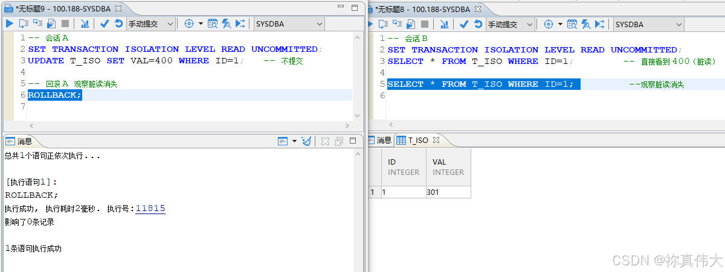Roll back transaction via 无标题8 toolbar icon
725x272 pixels.
(x=478, y=24)
